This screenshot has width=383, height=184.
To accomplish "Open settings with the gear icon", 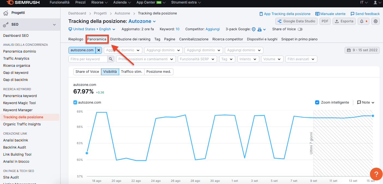I will click(x=376, y=21).
